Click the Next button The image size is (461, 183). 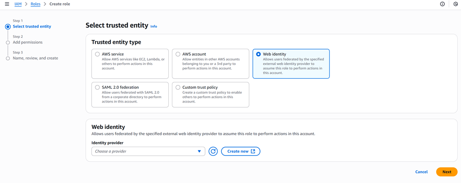(x=447, y=172)
